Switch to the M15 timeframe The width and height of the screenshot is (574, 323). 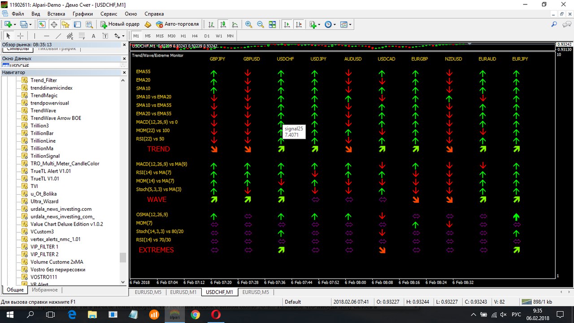point(160,36)
